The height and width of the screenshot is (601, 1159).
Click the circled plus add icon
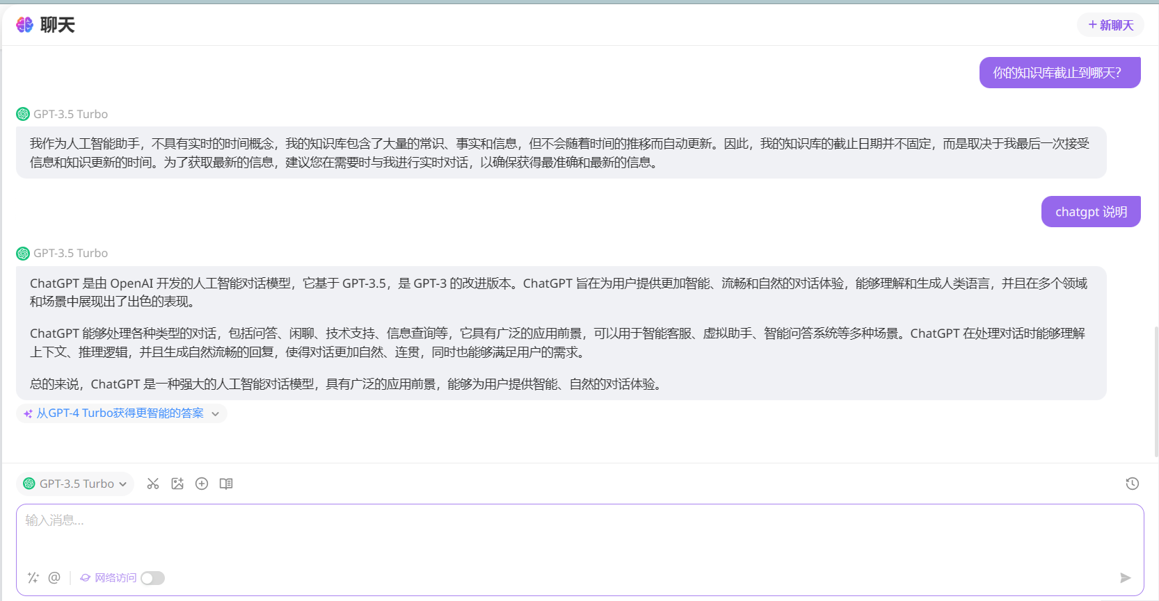202,484
